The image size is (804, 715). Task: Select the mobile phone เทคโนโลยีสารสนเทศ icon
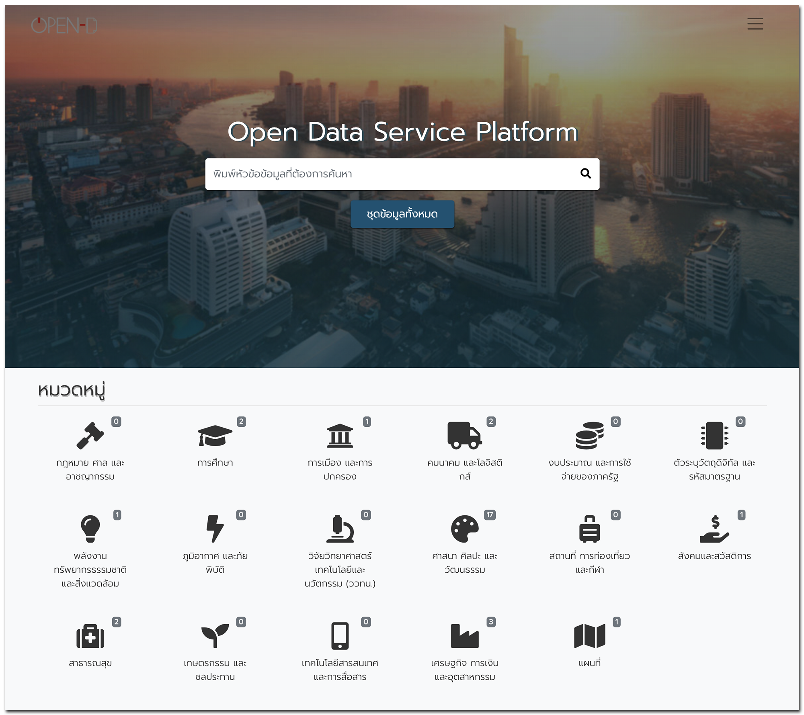pos(340,636)
